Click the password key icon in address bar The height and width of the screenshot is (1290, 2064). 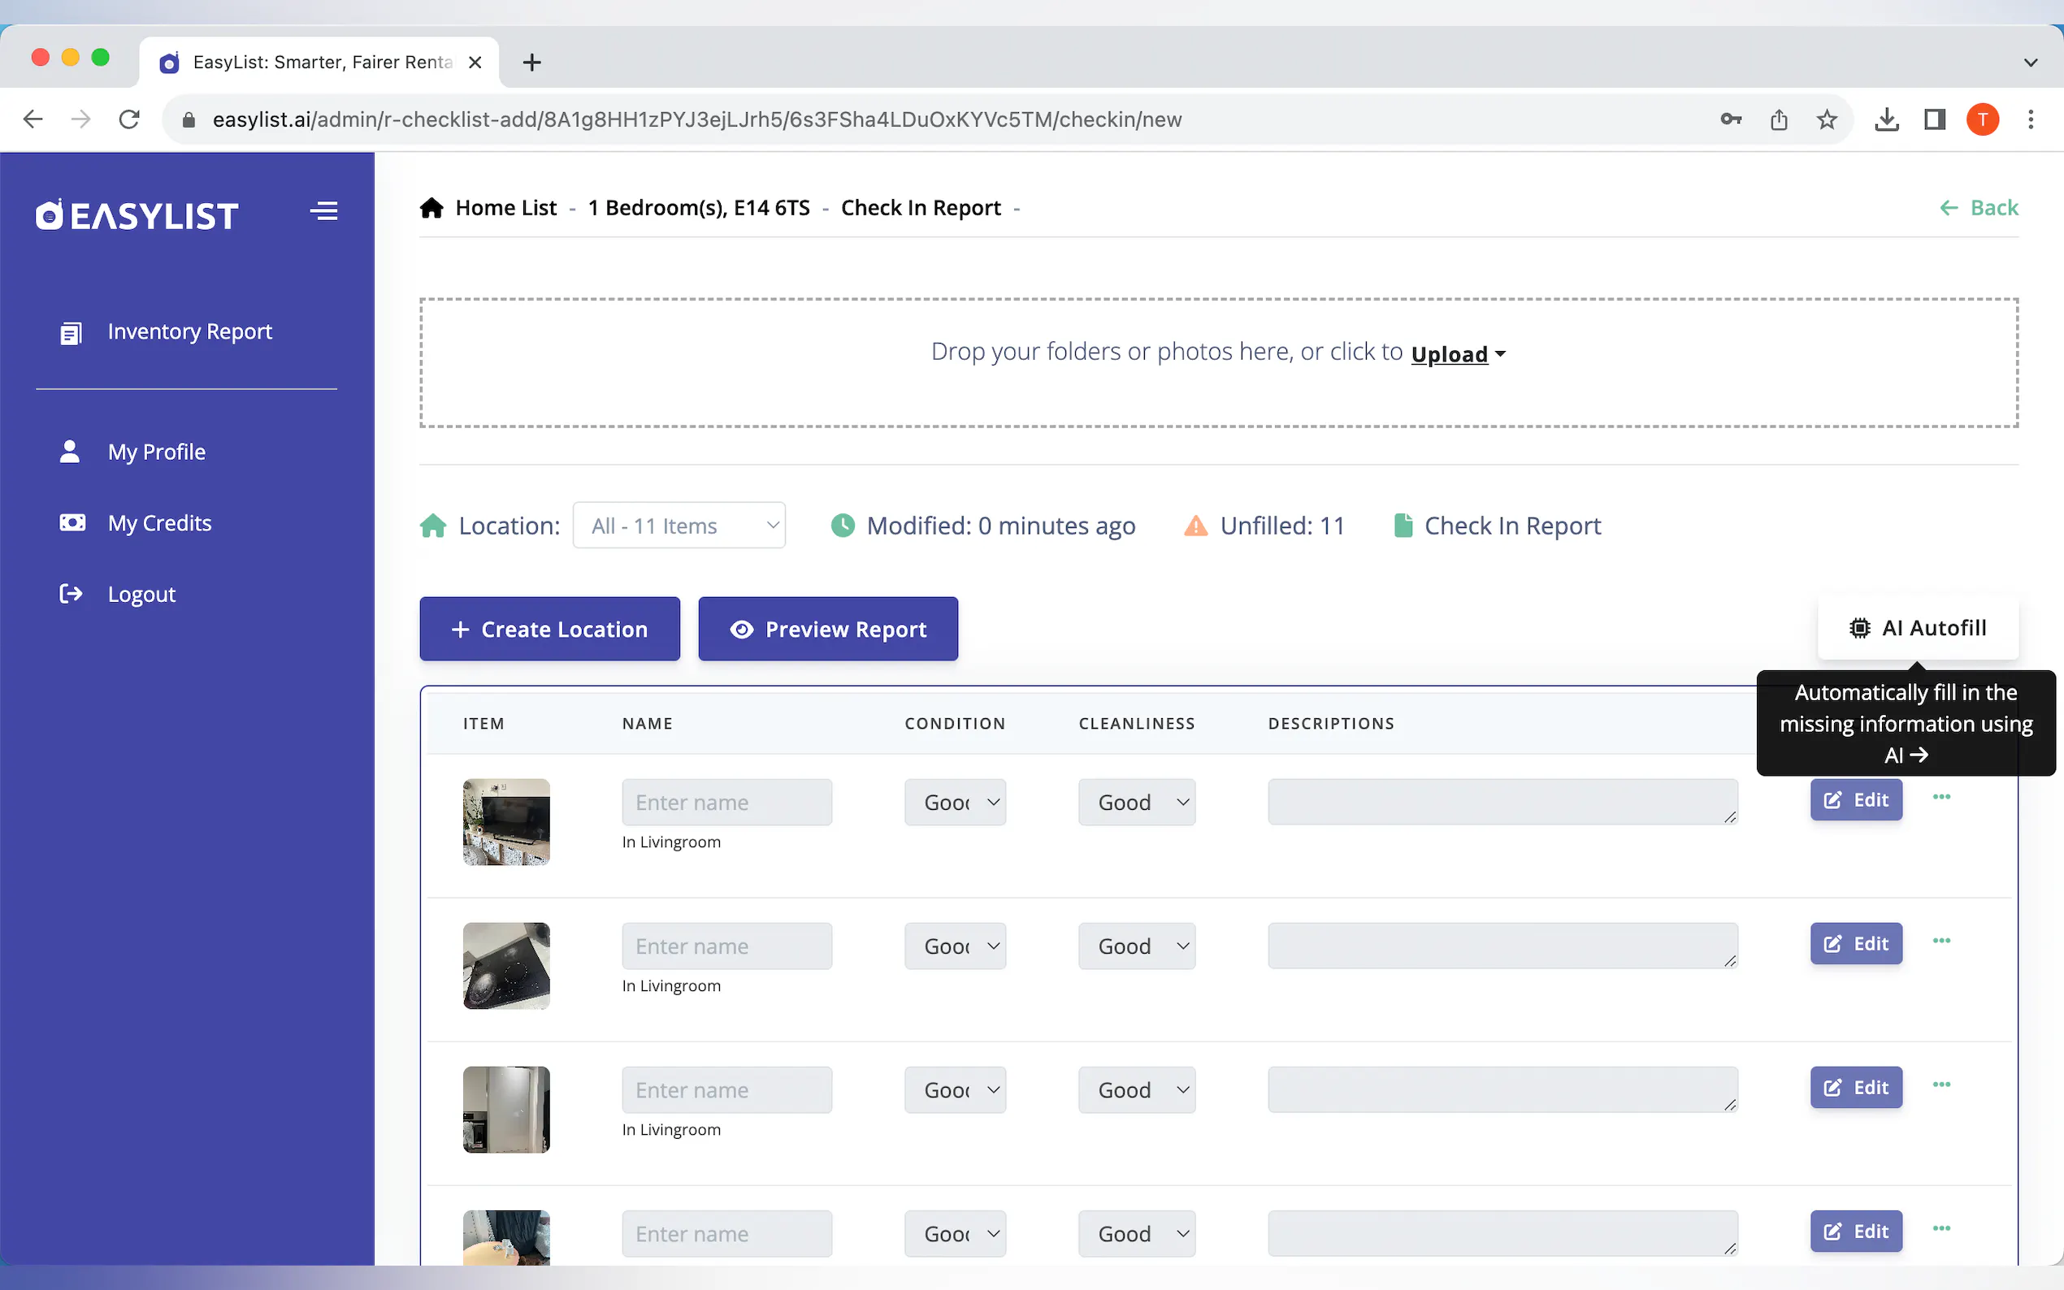[x=1730, y=119]
